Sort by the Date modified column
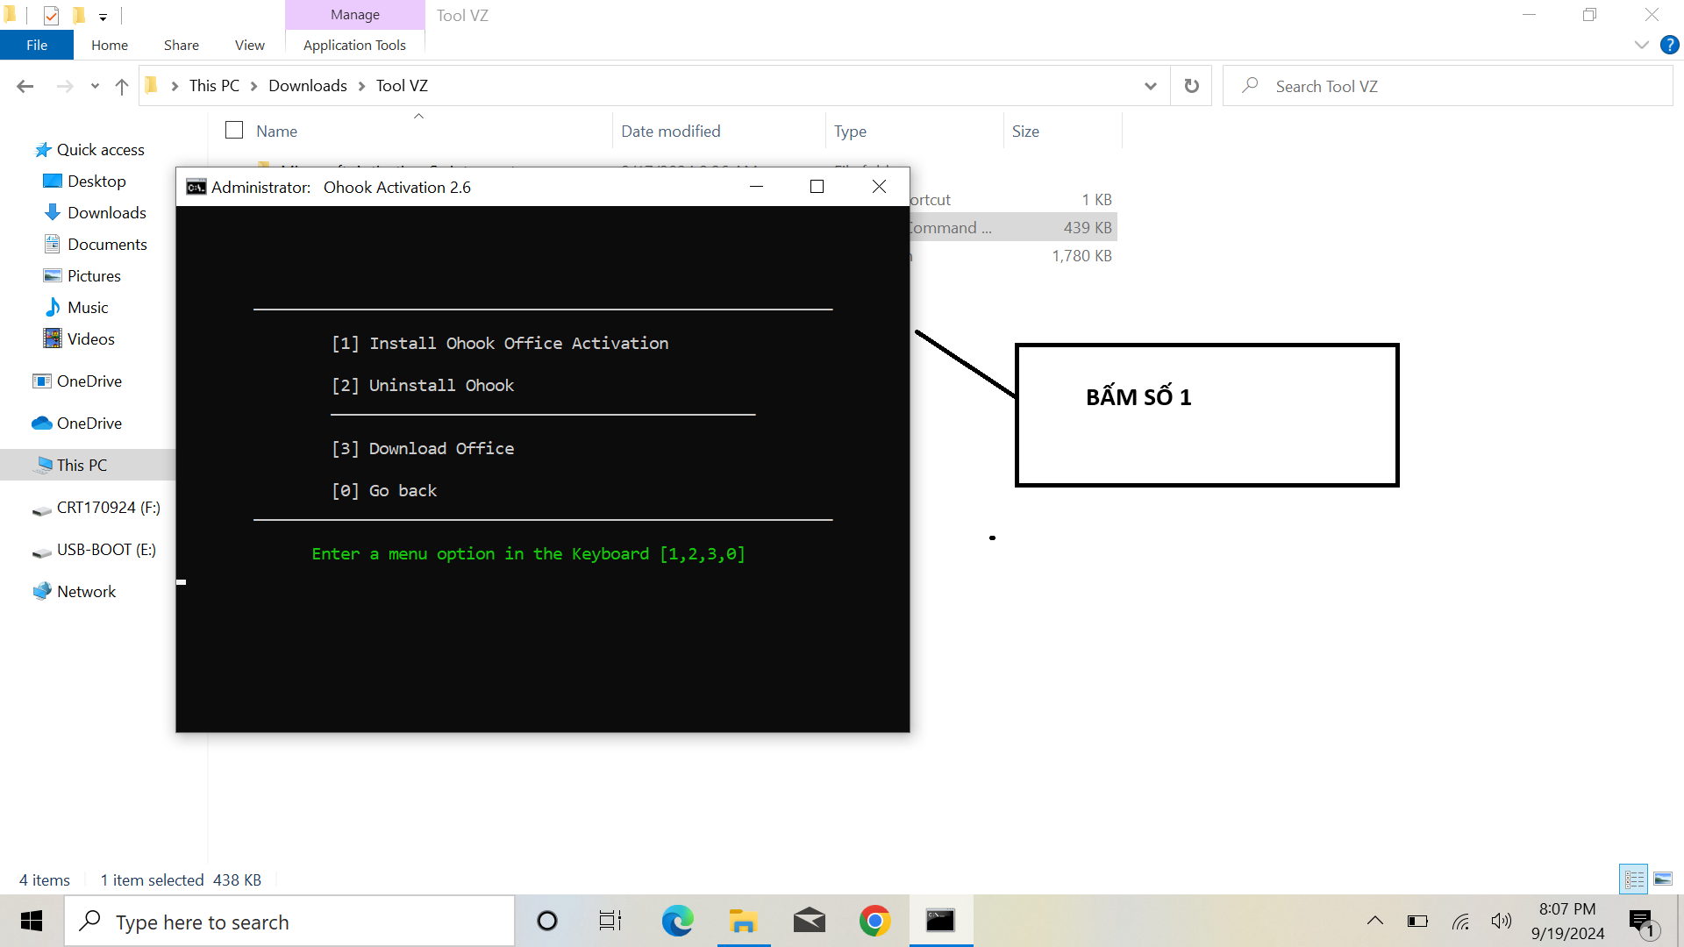This screenshot has height=947, width=1684. tap(671, 132)
